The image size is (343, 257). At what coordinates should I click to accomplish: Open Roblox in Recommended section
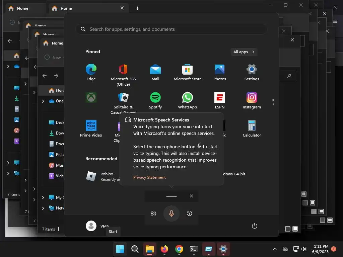click(103, 176)
